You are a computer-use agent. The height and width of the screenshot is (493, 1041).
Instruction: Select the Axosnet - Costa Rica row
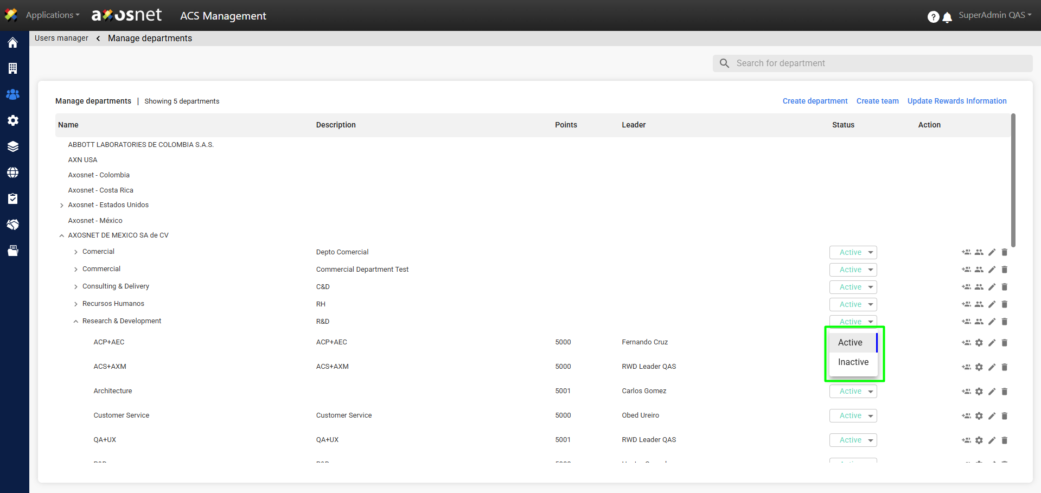tap(100, 190)
